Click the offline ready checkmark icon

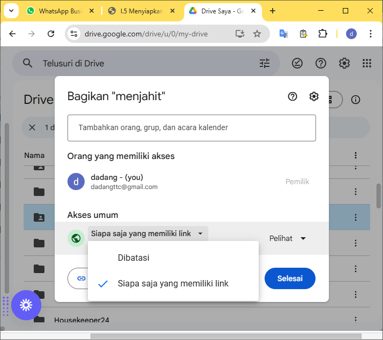[x=297, y=63]
